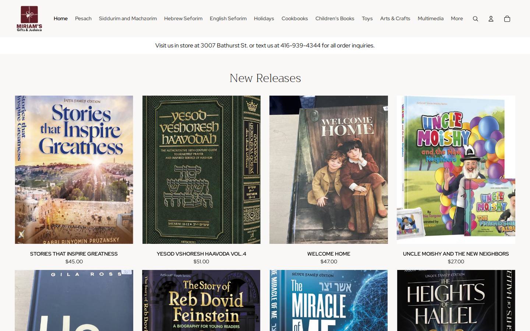Open the Toys menu
The height and width of the screenshot is (331, 530).
point(367,18)
